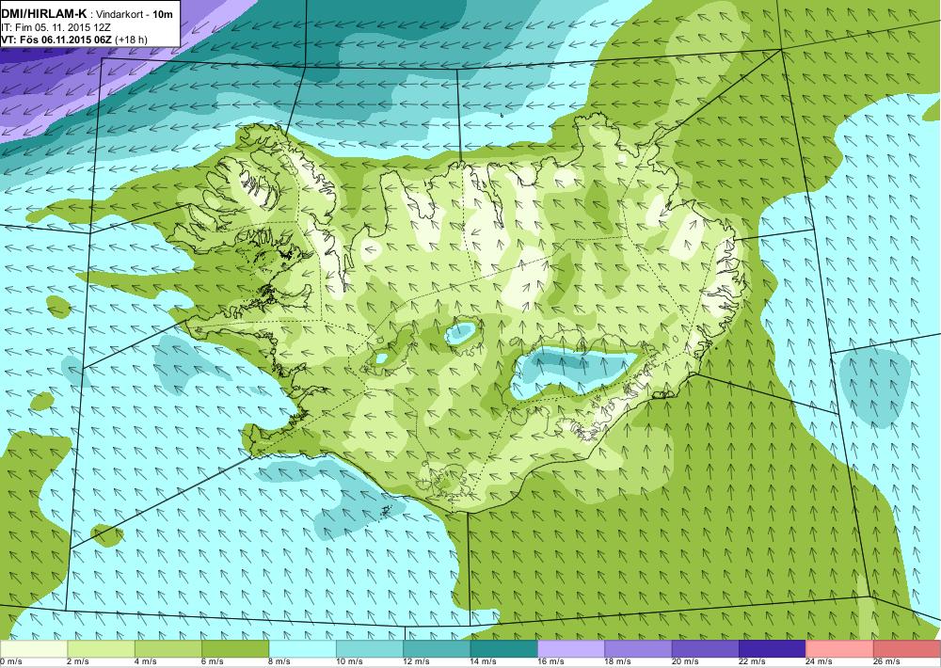
Task: Pick the teal 12–14 m/s legend swatch
Action: coord(437,649)
